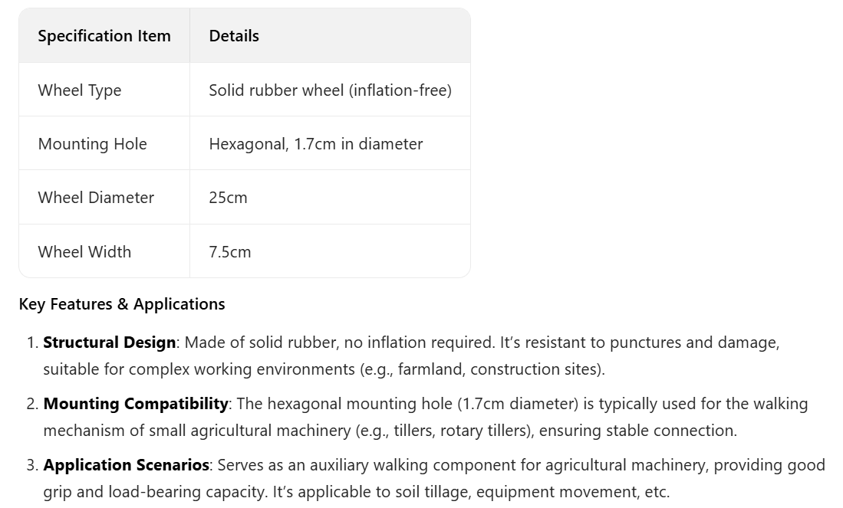843x508 pixels.
Task: Click the "7.5cm" width value
Action: 229,252
